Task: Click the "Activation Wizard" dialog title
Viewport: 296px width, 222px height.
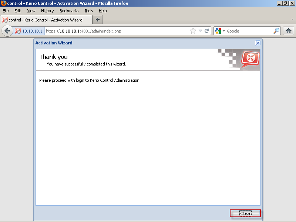Action: 54,43
